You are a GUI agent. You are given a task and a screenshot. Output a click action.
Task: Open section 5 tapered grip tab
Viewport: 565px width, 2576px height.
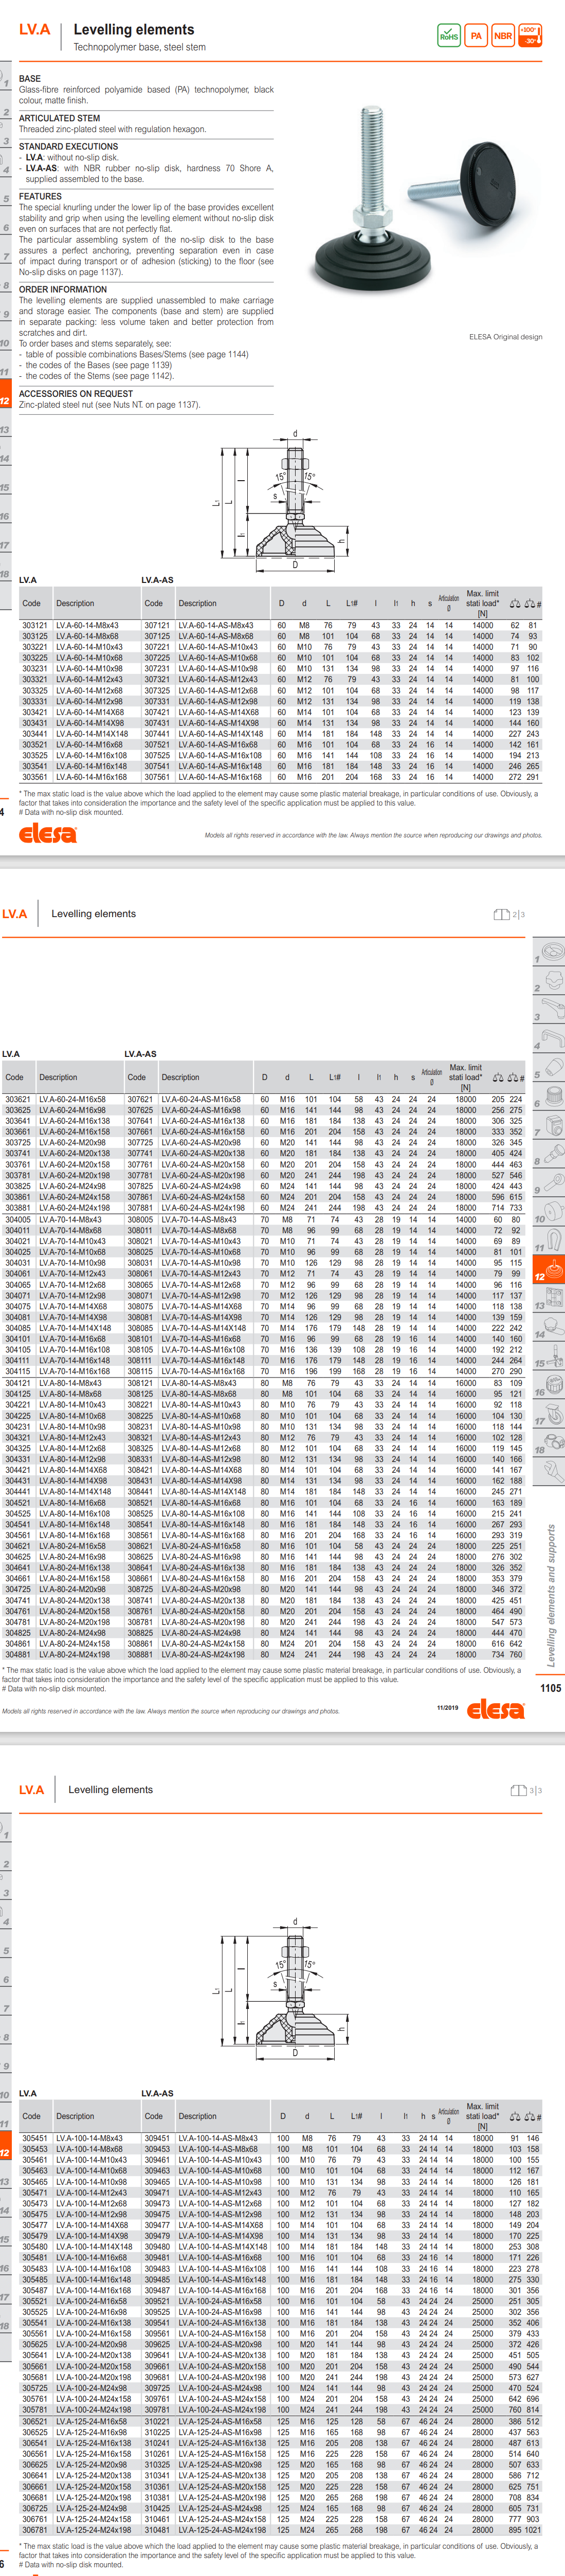(x=548, y=1067)
